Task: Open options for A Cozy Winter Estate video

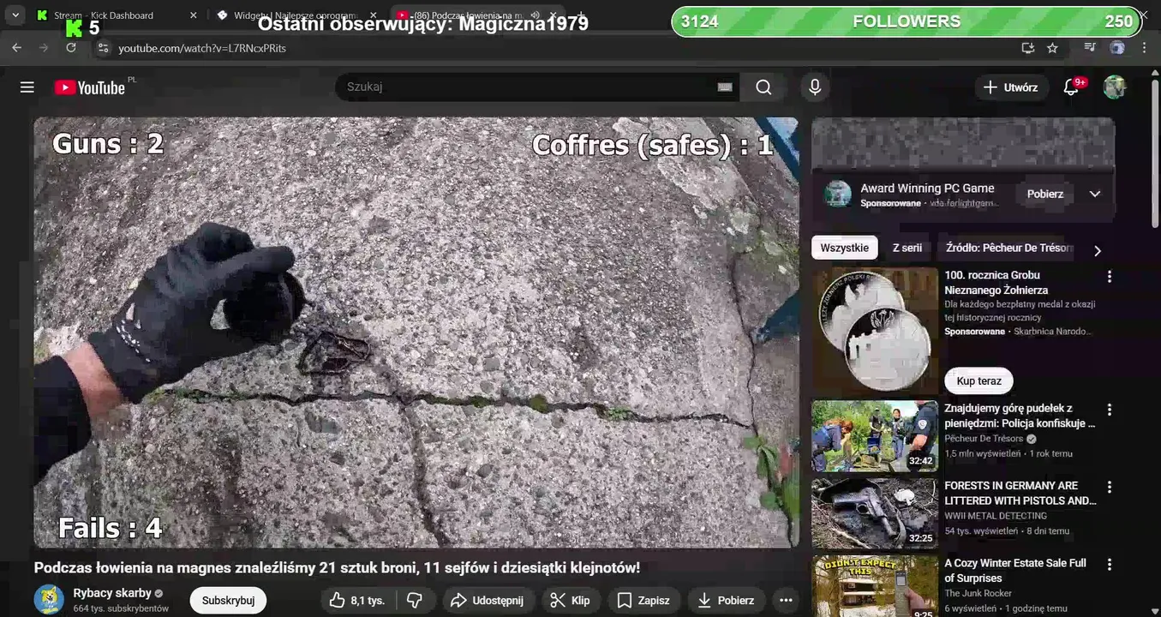Action: pos(1109,565)
